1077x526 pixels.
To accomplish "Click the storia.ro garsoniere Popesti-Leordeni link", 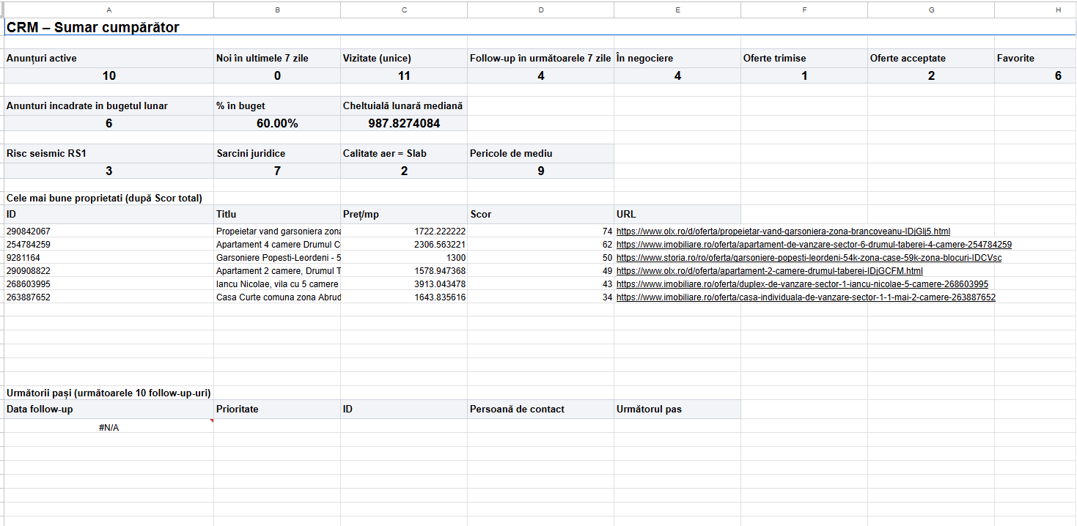I will coord(809,258).
